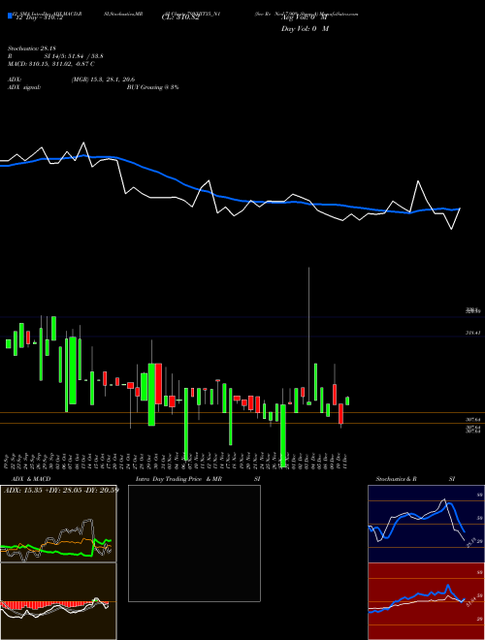Open the empty intraday trading price panel
This screenshot has height=640, width=485.
click(x=194, y=543)
